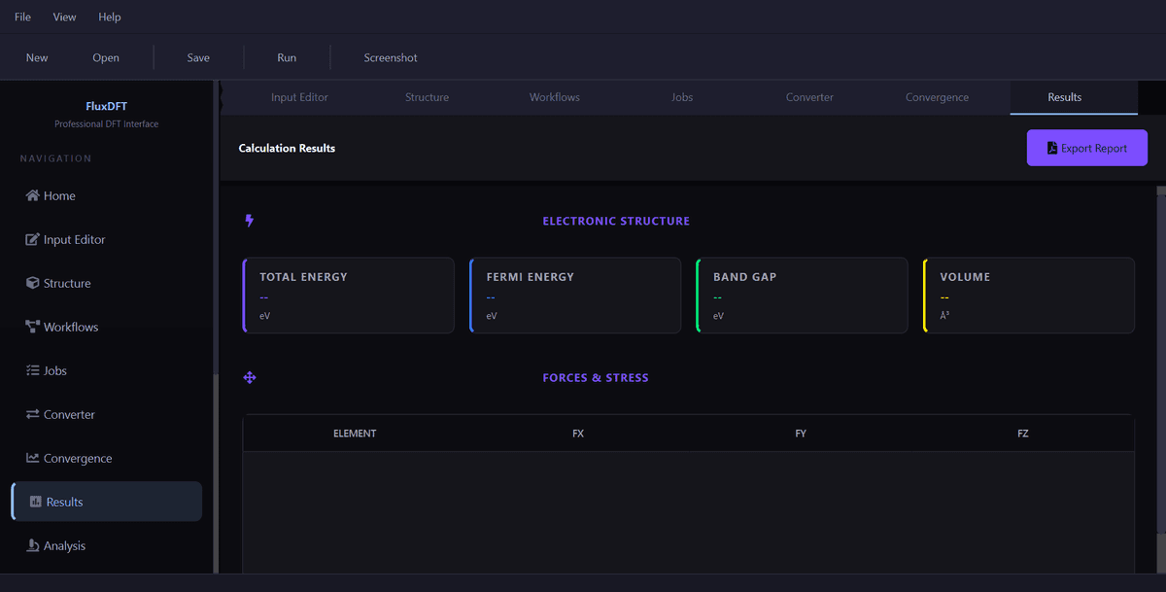Click the Screenshot toolbar button
The image size is (1166, 592).
[x=391, y=57]
